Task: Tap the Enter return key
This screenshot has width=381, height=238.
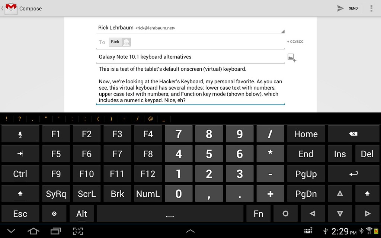Action: (353, 174)
